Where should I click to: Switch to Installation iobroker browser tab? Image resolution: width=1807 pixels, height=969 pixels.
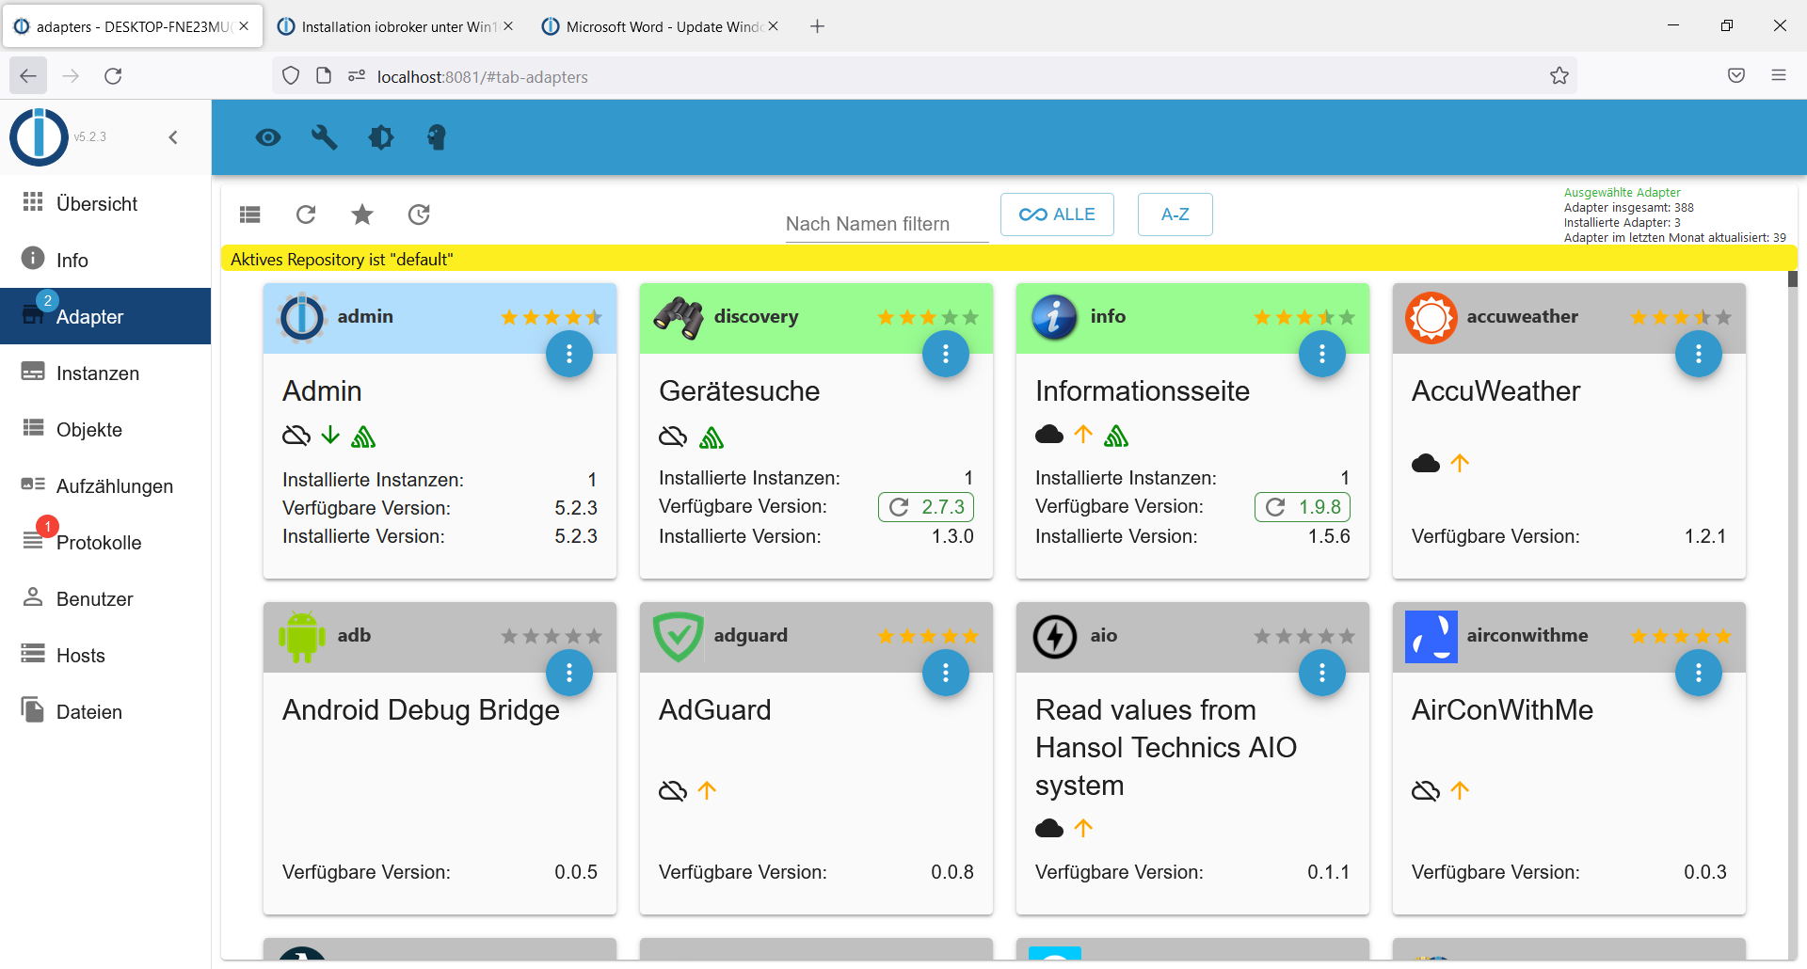396,26
